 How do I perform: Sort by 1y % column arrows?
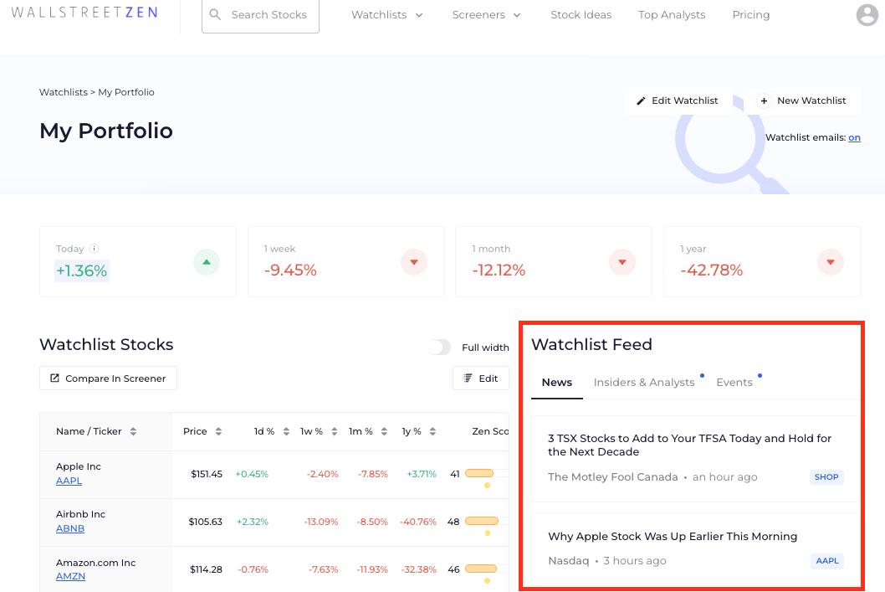432,431
